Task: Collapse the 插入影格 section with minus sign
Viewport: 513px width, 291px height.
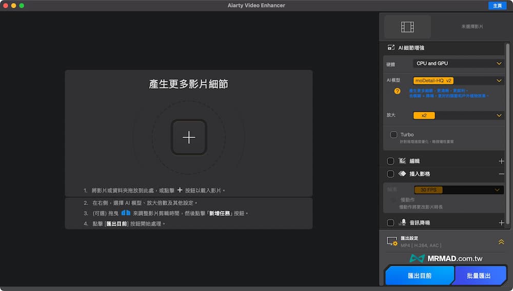Action: click(501, 174)
